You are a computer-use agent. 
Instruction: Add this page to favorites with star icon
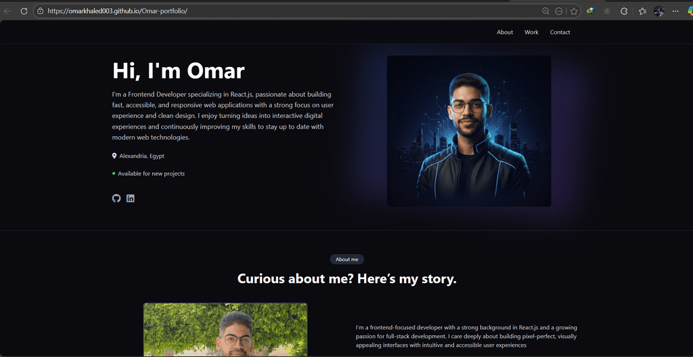[x=574, y=11]
